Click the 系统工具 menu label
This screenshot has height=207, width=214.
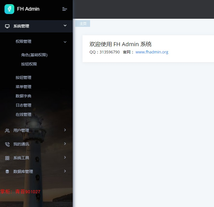coord(21,158)
